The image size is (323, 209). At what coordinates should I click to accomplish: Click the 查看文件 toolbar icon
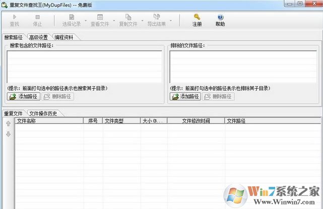[x=100, y=17]
